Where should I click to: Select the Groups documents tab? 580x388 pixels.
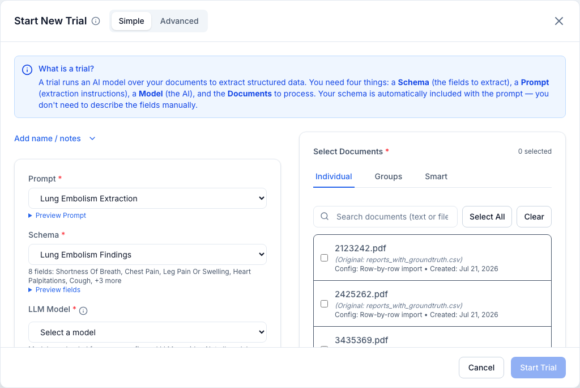(389, 177)
